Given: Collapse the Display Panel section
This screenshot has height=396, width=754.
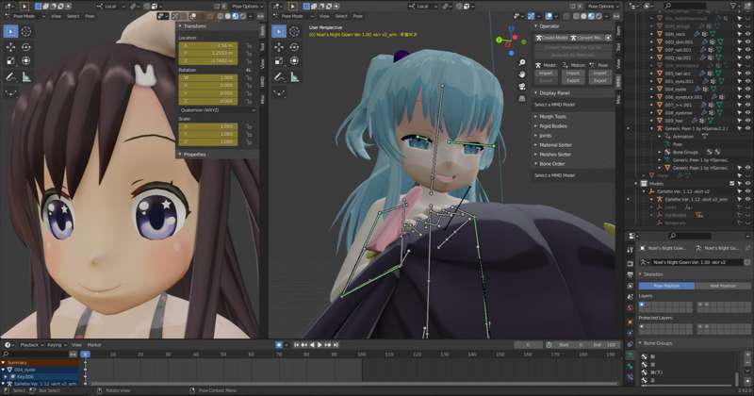Looking at the screenshot, I should tap(554, 92).
